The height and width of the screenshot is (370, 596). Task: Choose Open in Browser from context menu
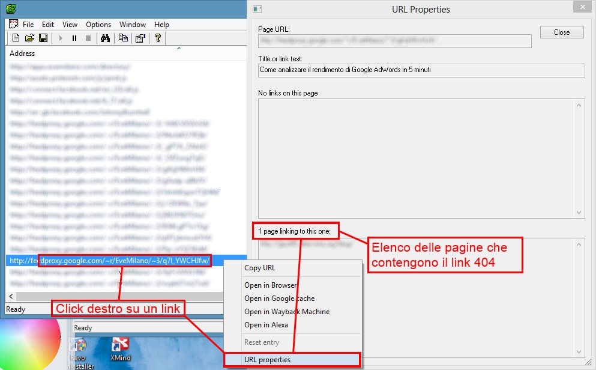click(x=292, y=285)
